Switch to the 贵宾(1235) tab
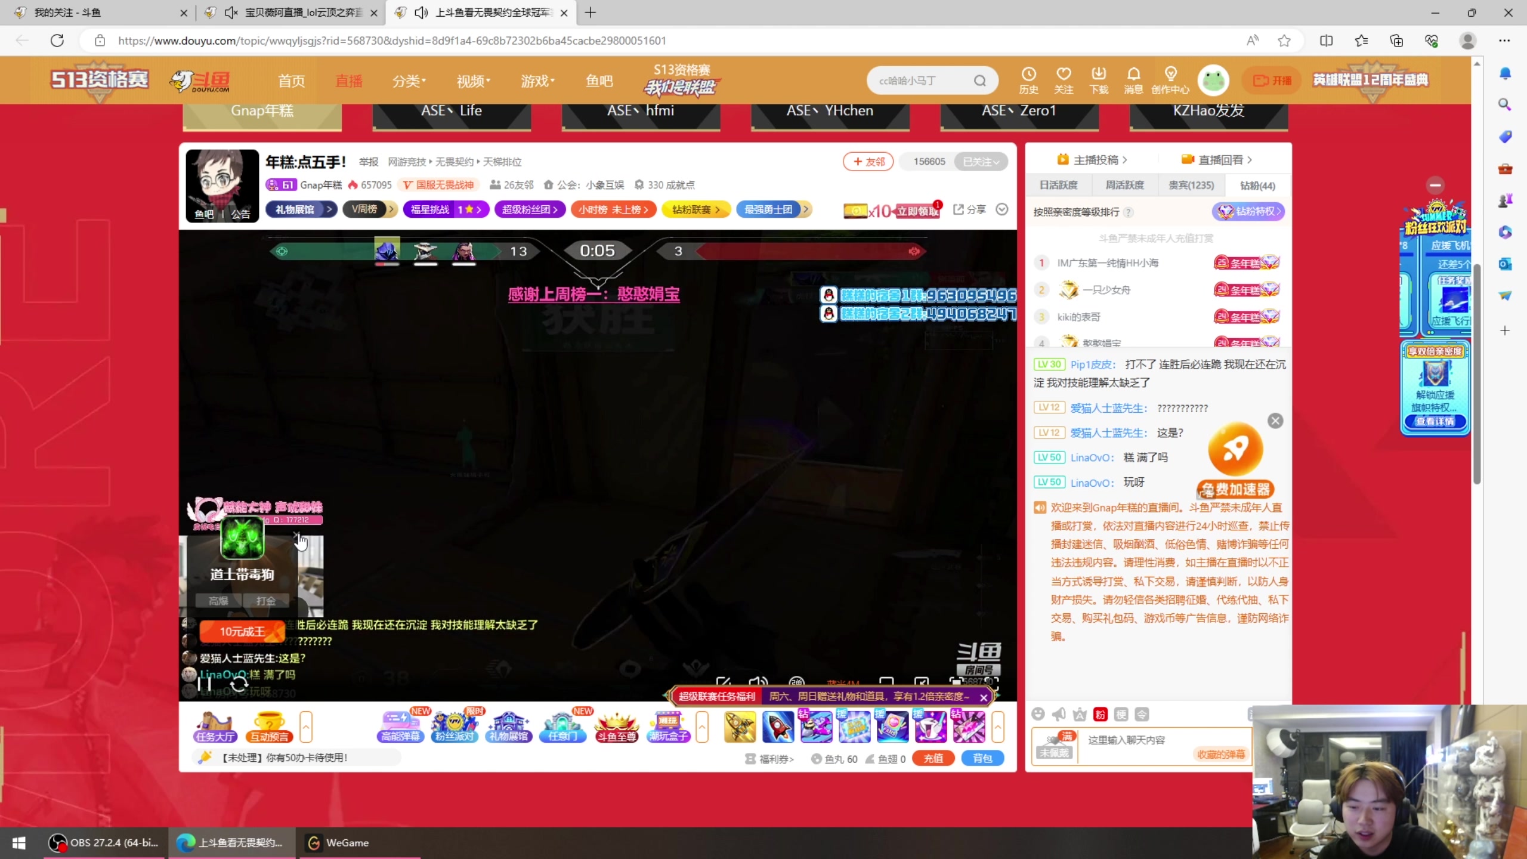Viewport: 1527px width, 859px height. coord(1191,185)
